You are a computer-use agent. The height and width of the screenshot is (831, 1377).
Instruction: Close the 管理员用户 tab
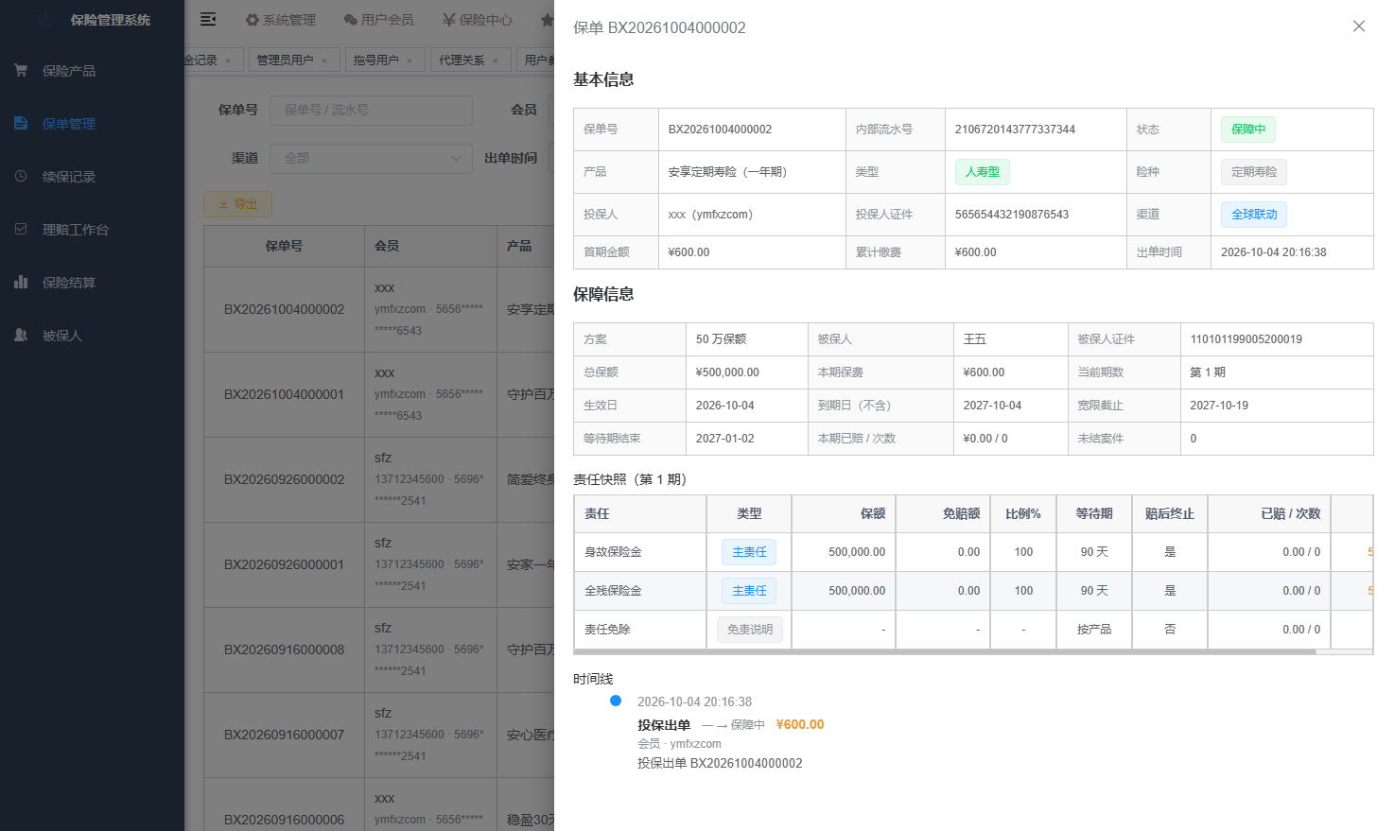click(x=324, y=61)
